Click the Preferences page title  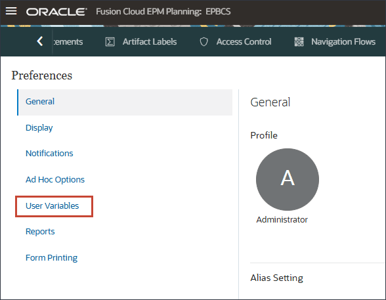pos(42,75)
